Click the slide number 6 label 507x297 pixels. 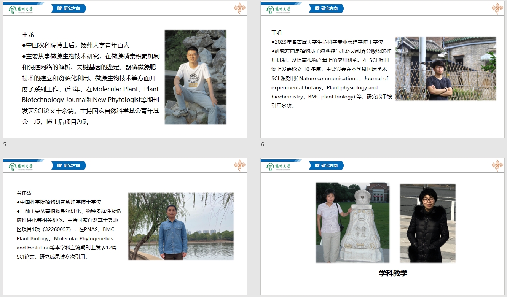point(263,145)
